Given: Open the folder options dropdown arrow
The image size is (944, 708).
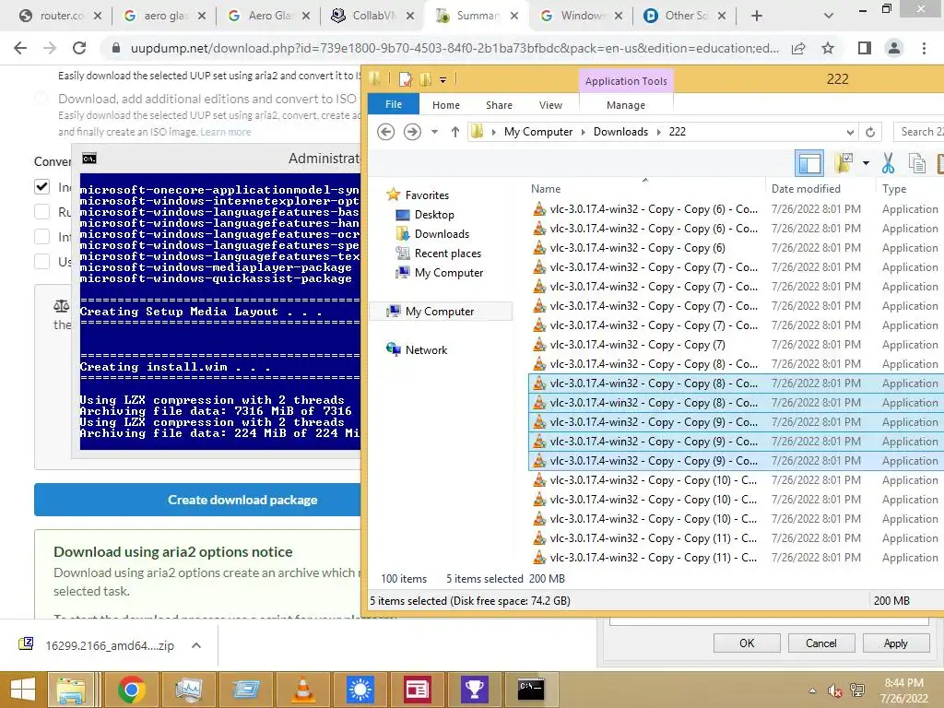Looking at the screenshot, I should coord(866,163).
